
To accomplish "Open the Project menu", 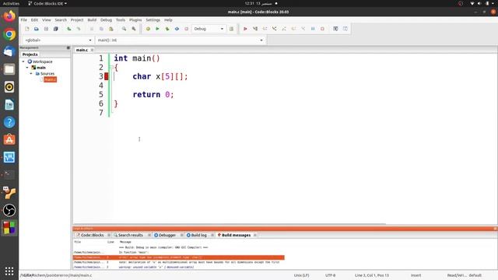I will click(77, 20).
